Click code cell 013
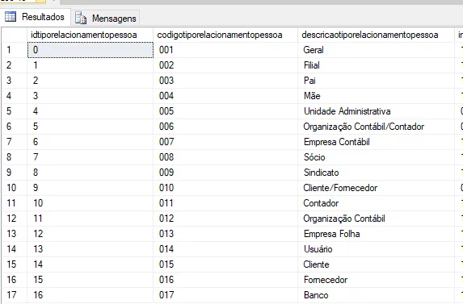 [225, 234]
